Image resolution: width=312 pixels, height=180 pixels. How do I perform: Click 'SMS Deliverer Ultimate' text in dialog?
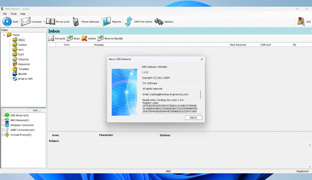155,67
